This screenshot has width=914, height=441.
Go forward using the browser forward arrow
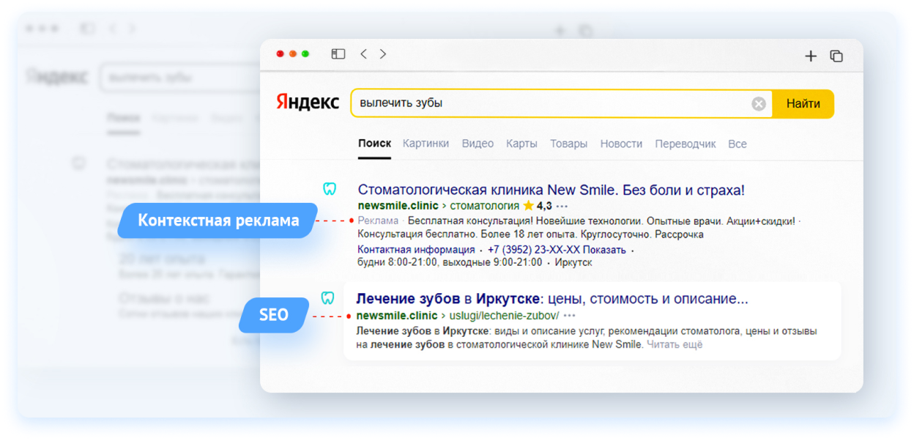tap(383, 54)
